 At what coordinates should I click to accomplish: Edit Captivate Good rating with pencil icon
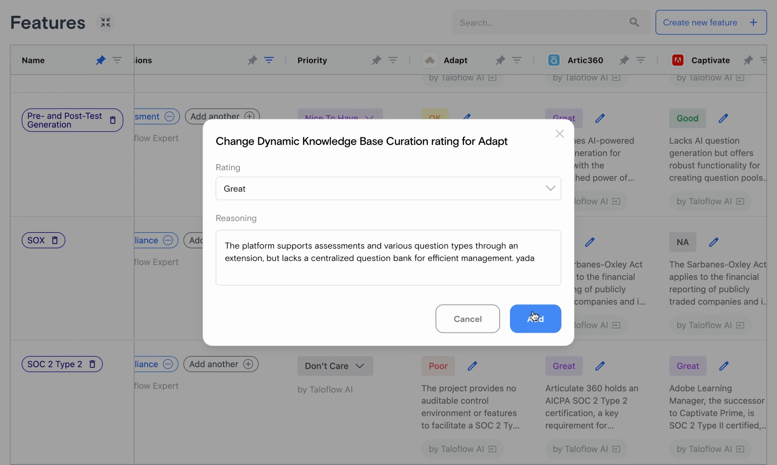point(723,118)
